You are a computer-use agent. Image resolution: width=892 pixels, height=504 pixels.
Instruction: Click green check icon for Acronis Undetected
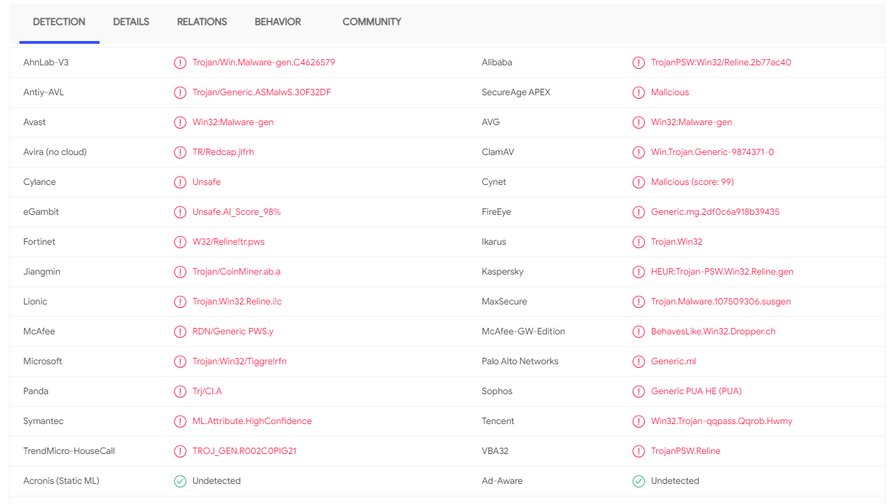tap(180, 481)
